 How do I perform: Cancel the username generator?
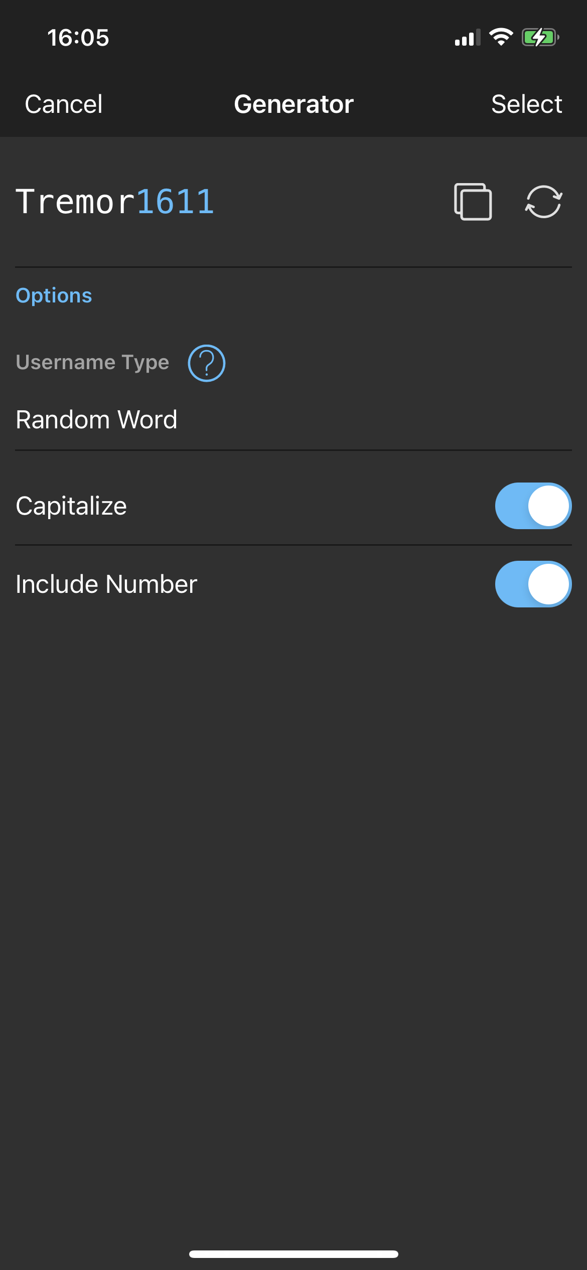63,104
